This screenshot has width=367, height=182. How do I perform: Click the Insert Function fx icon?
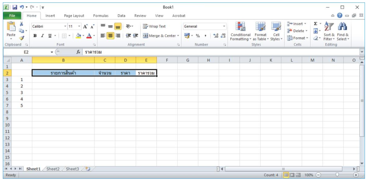[x=79, y=52]
